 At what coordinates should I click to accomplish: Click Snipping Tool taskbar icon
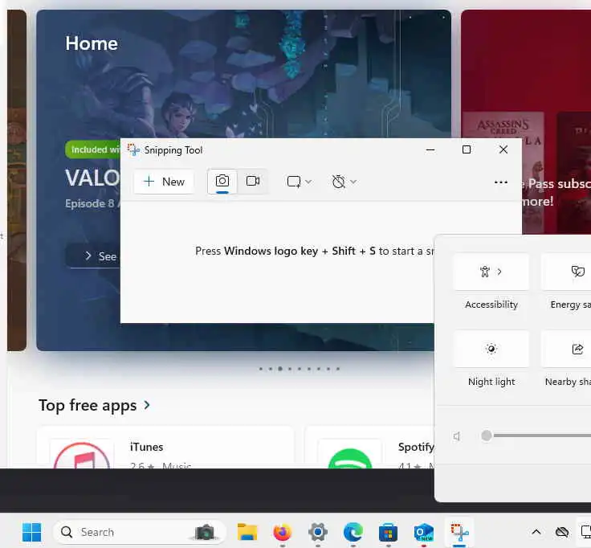click(x=459, y=532)
